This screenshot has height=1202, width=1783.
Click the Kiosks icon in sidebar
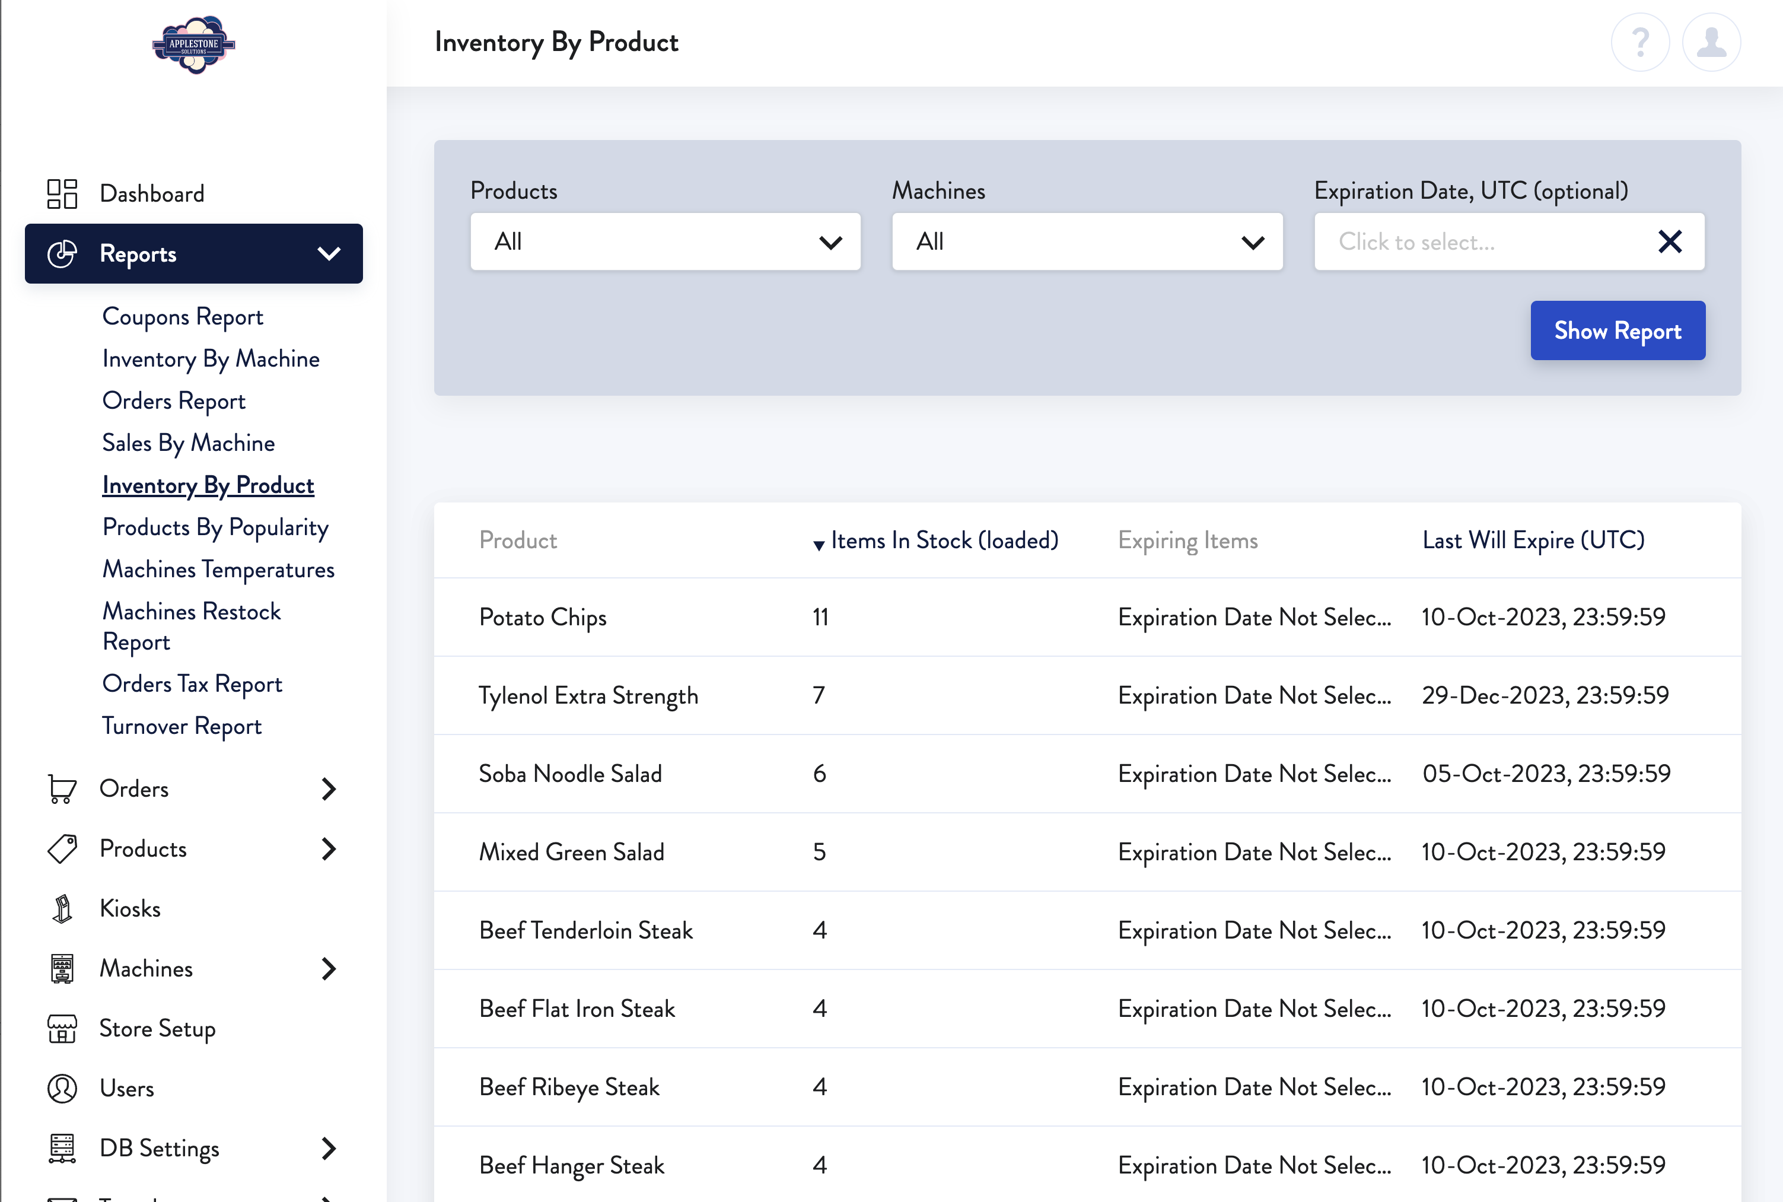coord(62,908)
